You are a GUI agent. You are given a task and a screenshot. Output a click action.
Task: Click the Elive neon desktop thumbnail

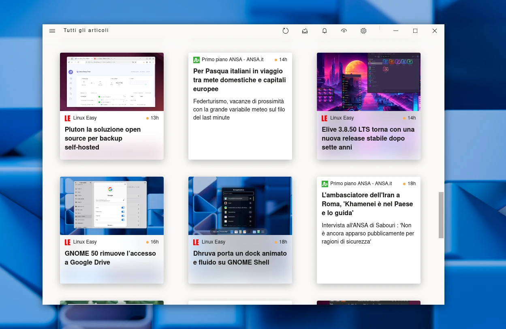click(368, 82)
